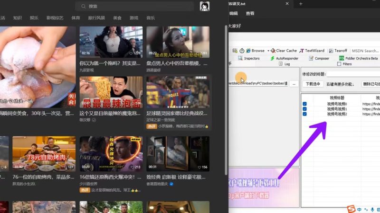The image size is (380, 213).
Task: Switch to the Composer tab
Action: point(319,58)
